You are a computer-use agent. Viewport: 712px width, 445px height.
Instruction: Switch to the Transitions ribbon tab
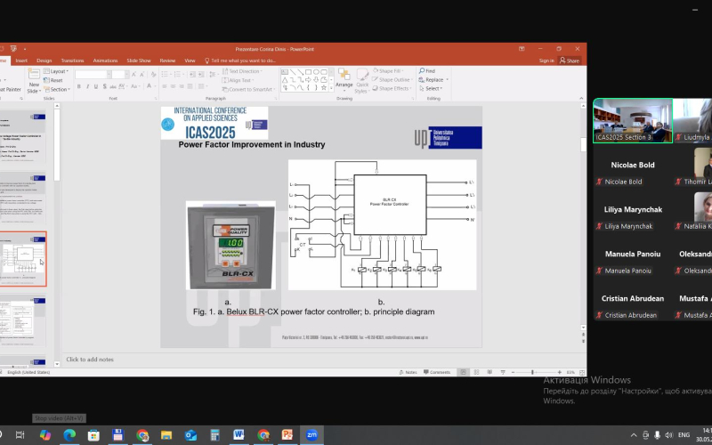click(x=73, y=61)
